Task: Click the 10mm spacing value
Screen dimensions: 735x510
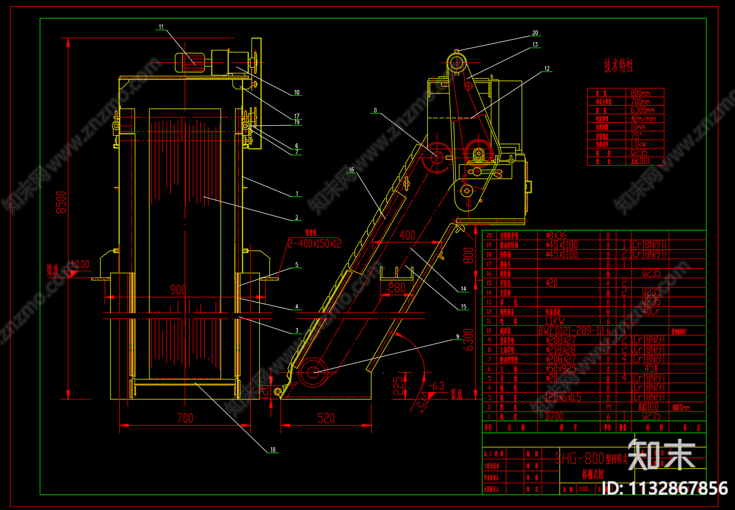Action: [x=639, y=127]
